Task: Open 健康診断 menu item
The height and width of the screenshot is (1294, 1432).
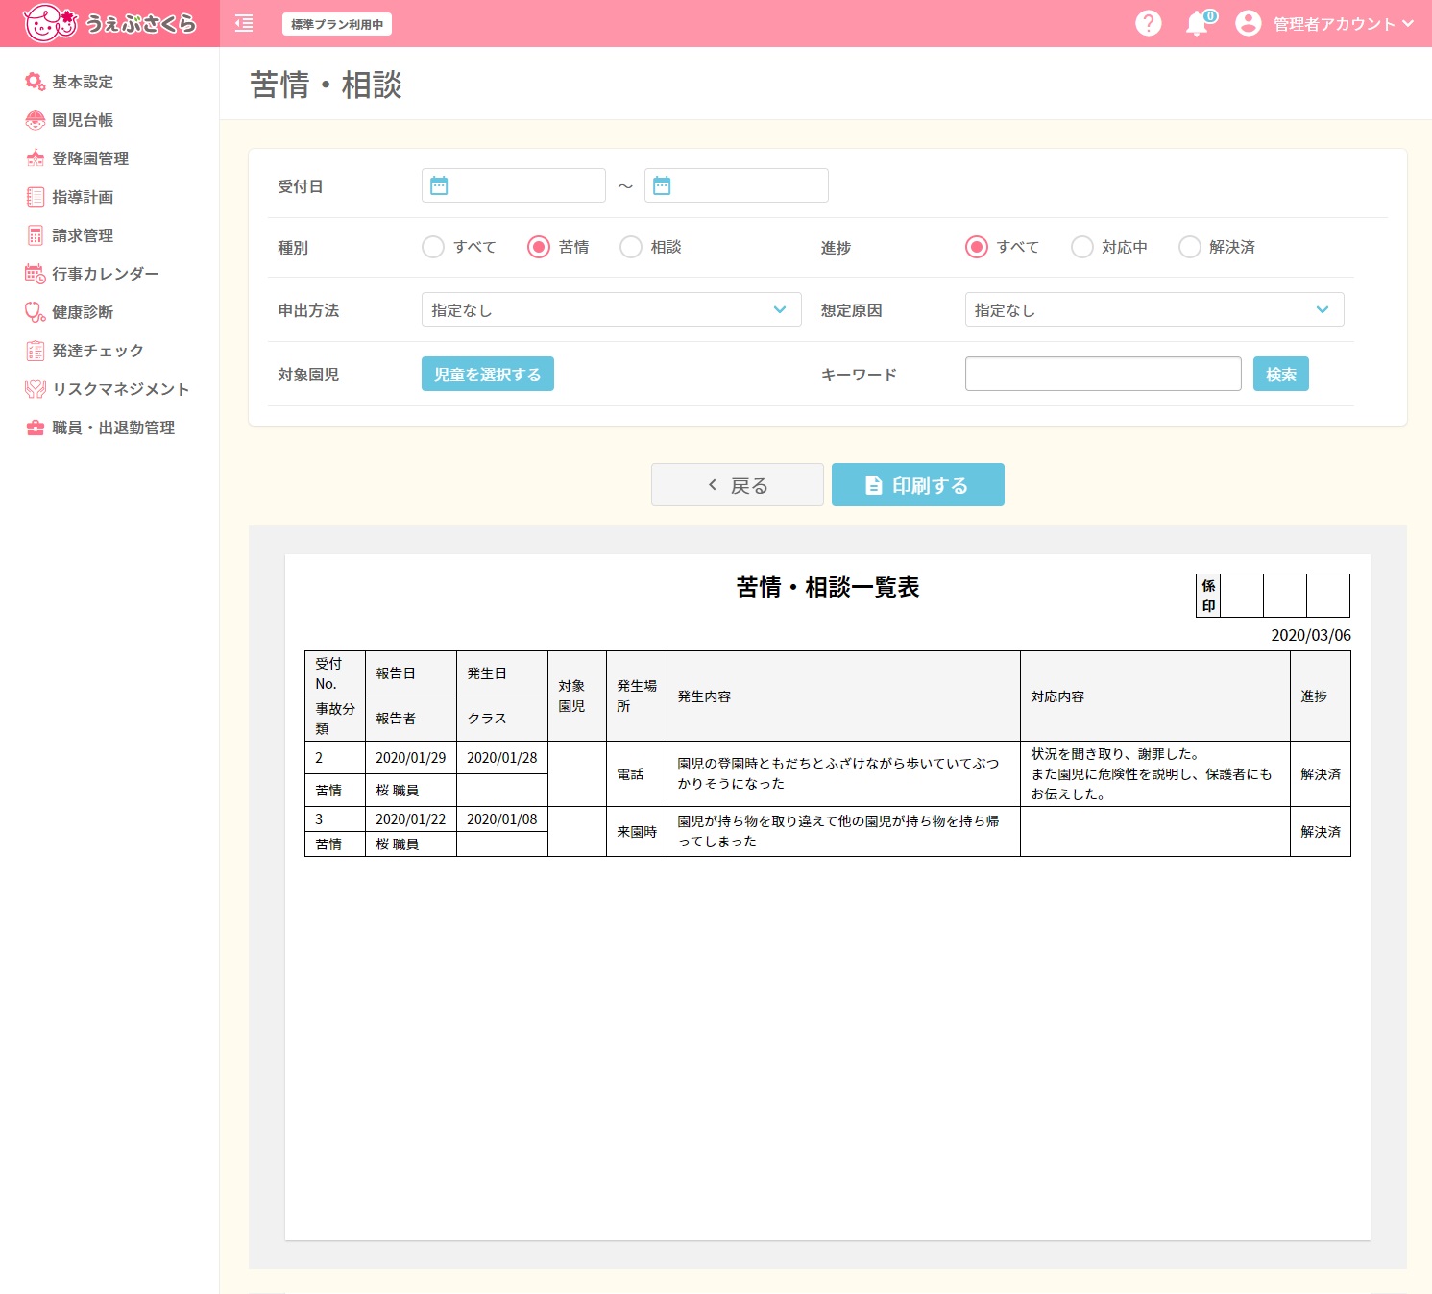Action: coord(83,312)
